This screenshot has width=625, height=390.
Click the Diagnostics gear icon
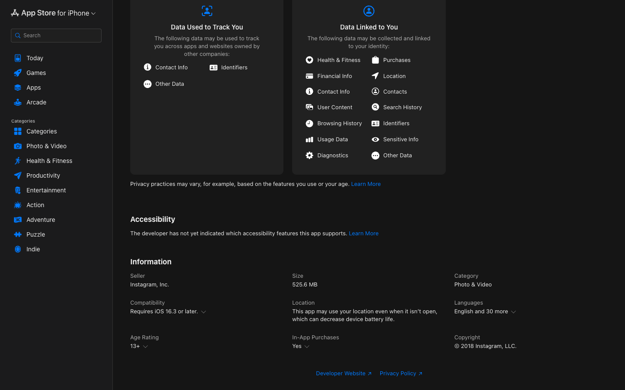309,155
